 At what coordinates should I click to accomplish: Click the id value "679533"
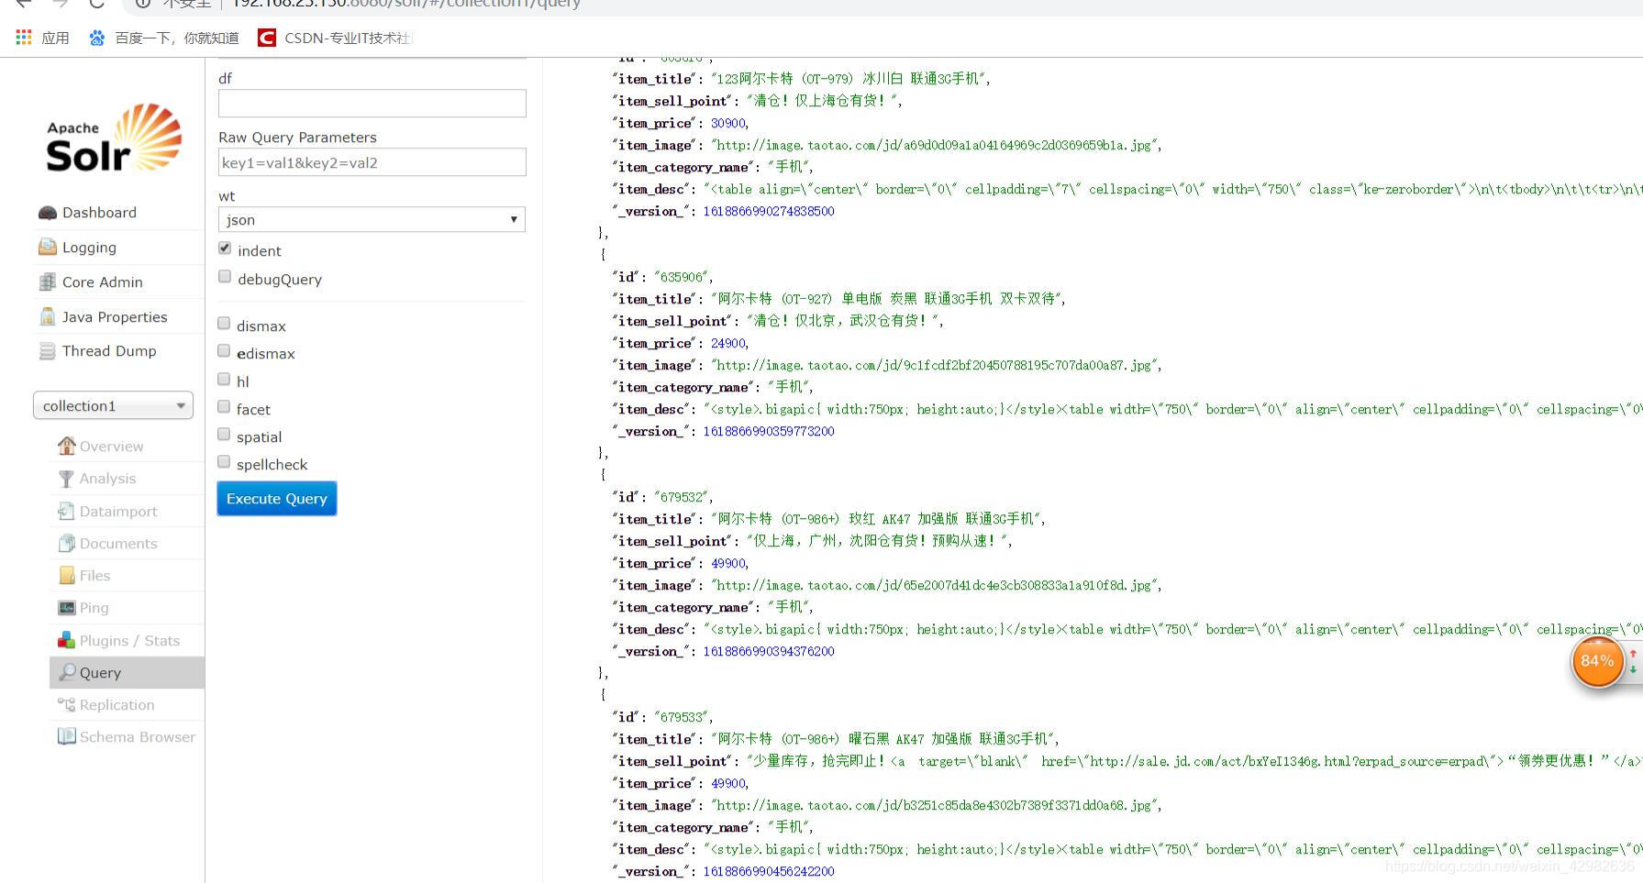pyautogui.click(x=683, y=717)
